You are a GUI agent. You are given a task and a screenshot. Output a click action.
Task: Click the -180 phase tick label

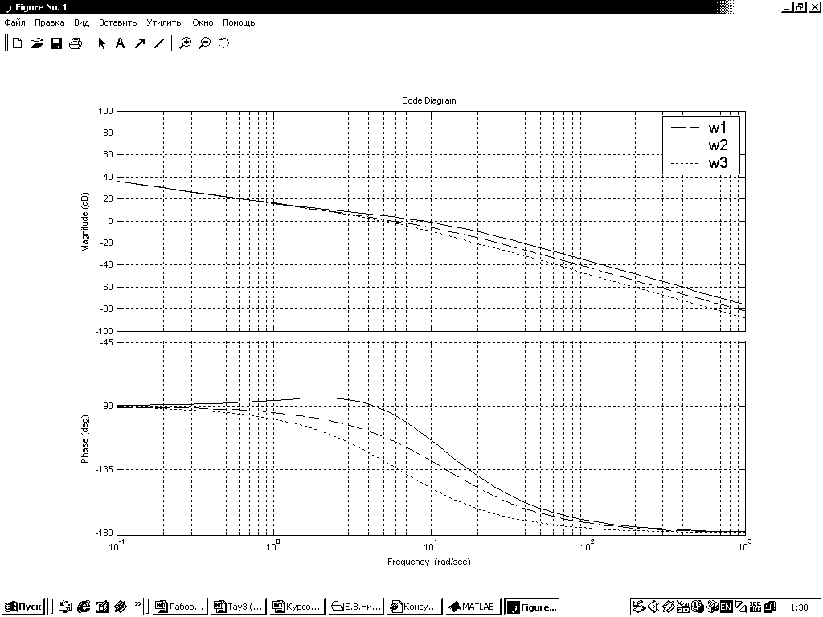[x=104, y=533]
